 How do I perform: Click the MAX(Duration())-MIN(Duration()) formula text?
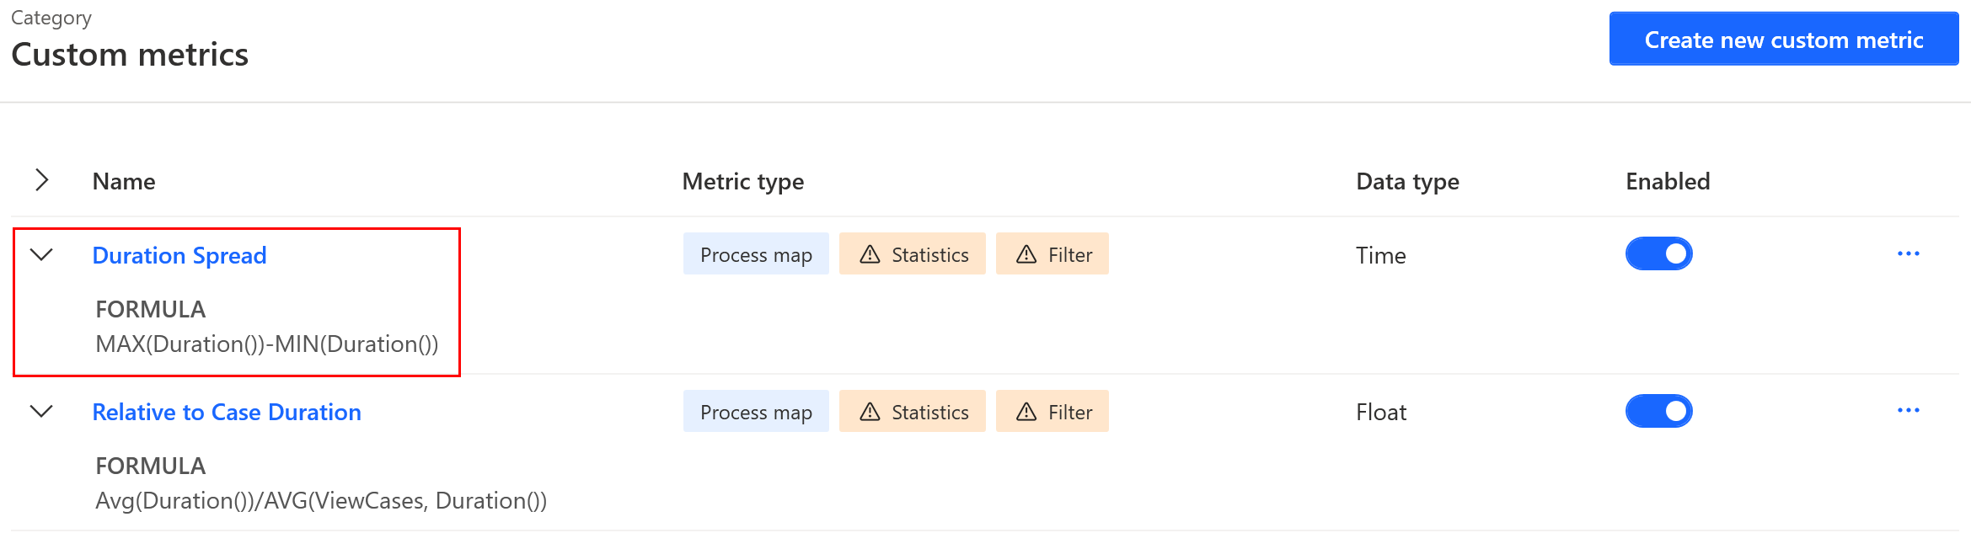[x=268, y=344]
